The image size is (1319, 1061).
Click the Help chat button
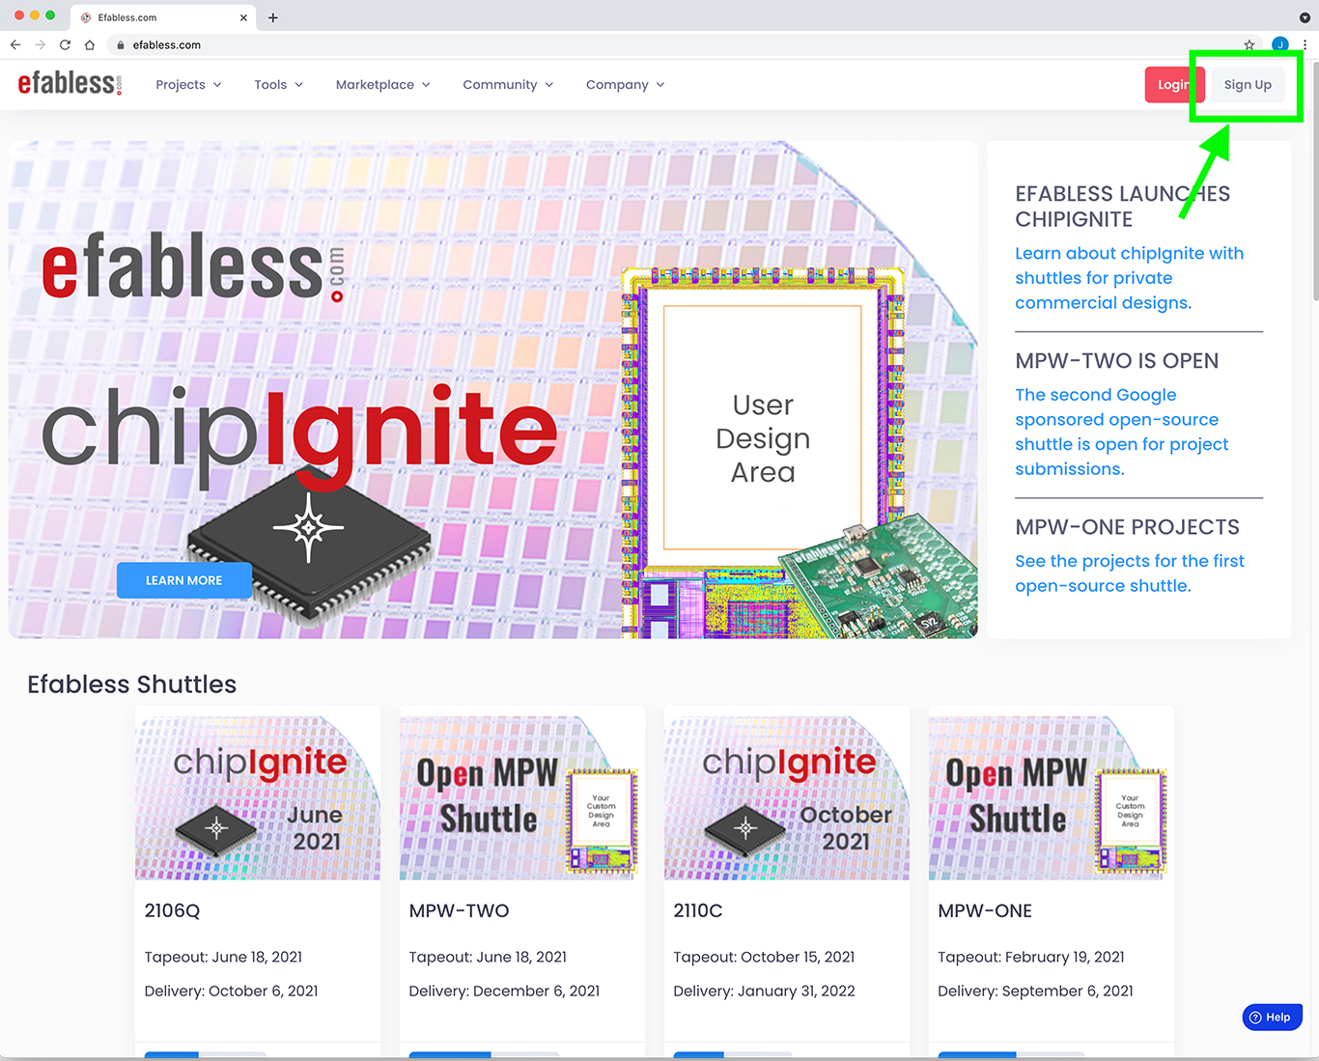[x=1272, y=1018]
